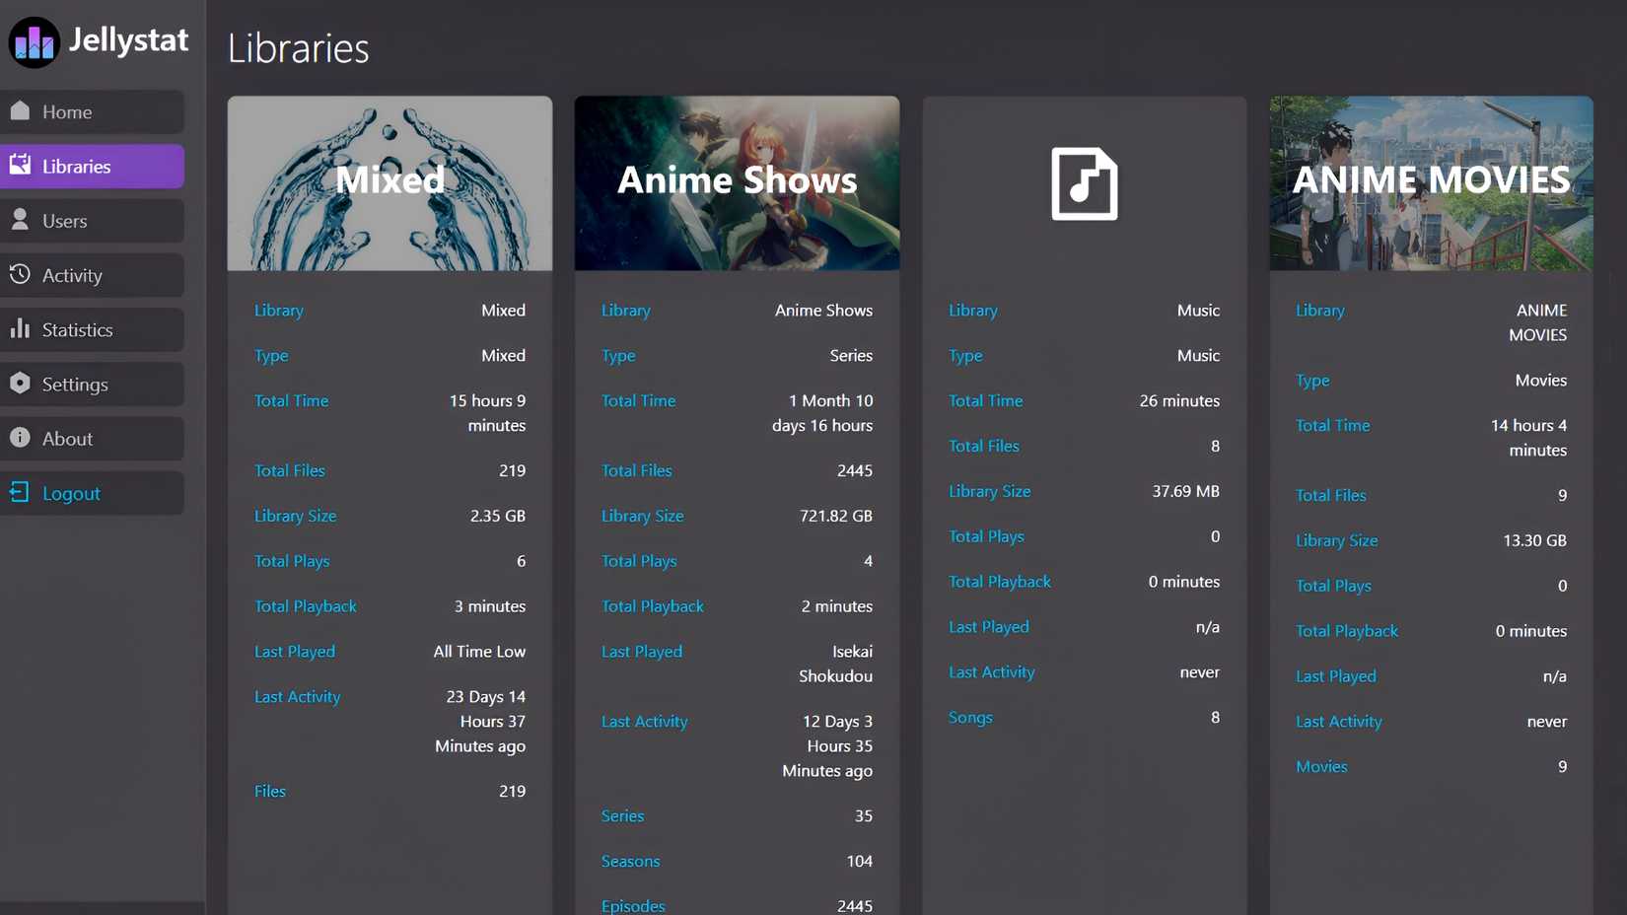This screenshot has width=1627, height=915.
Task: Click the Movies label in ANIME MOVIES card
Action: tap(1321, 766)
